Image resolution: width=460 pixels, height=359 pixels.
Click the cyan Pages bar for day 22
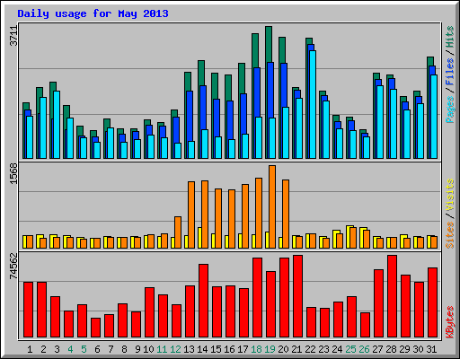pos(313,104)
